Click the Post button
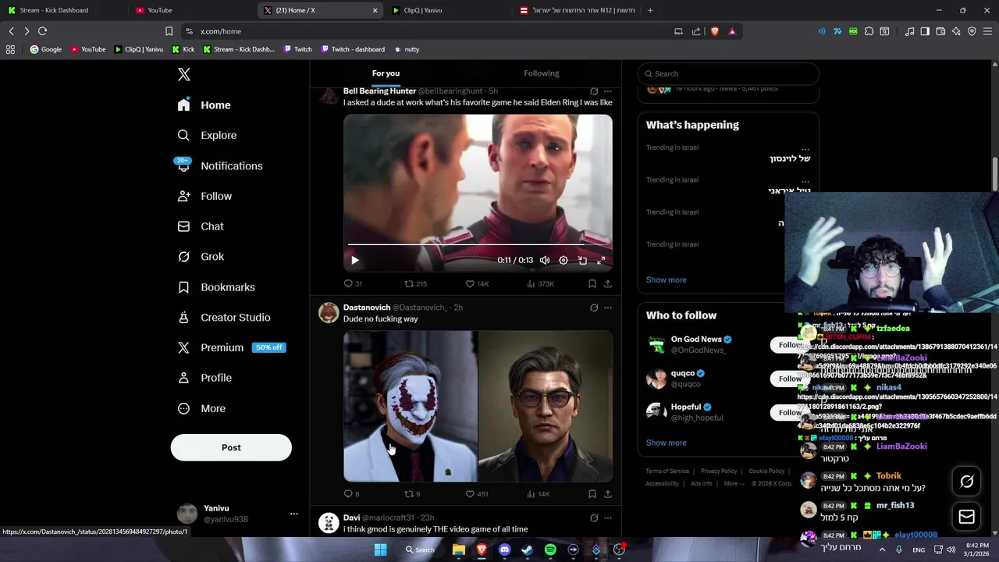Screen dimensions: 999x562 pyautogui.click(x=231, y=447)
